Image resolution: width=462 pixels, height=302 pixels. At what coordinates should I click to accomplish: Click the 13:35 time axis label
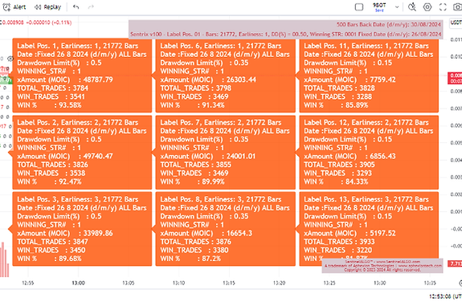click(x=430, y=283)
